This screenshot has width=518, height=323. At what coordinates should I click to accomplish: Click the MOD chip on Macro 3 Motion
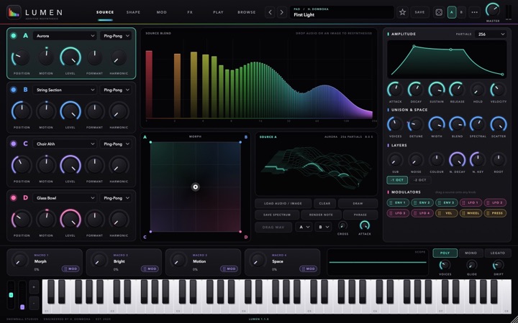point(229,269)
